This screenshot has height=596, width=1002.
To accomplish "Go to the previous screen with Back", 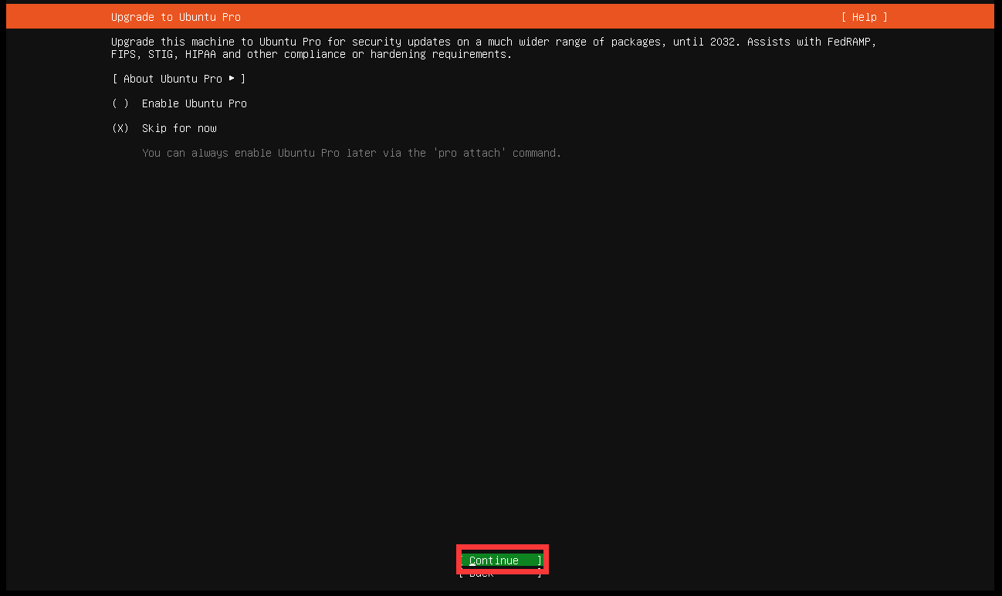I will pyautogui.click(x=502, y=573).
